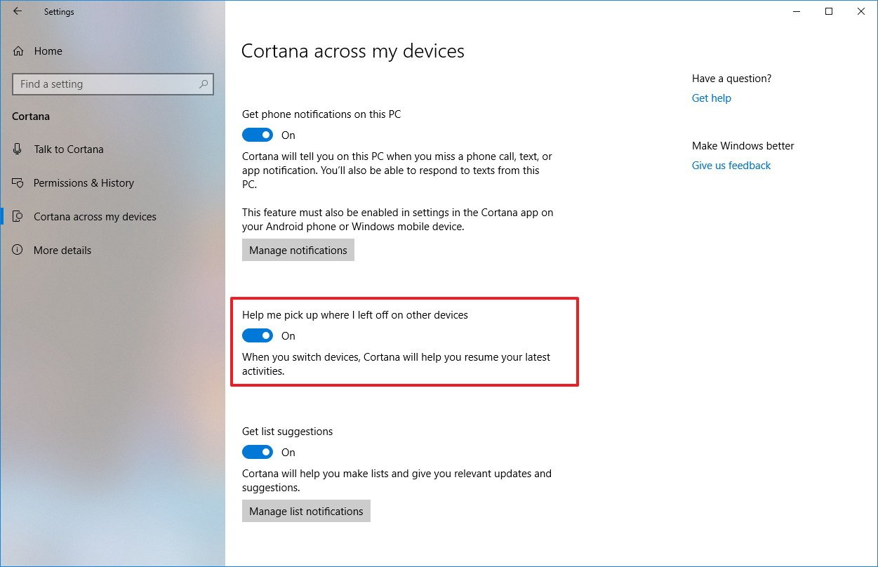Click the 'Make Windows better' text
The height and width of the screenshot is (567, 878).
tap(743, 146)
